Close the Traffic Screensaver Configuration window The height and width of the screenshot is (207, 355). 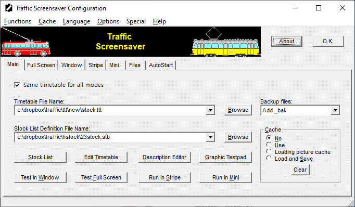point(343,8)
